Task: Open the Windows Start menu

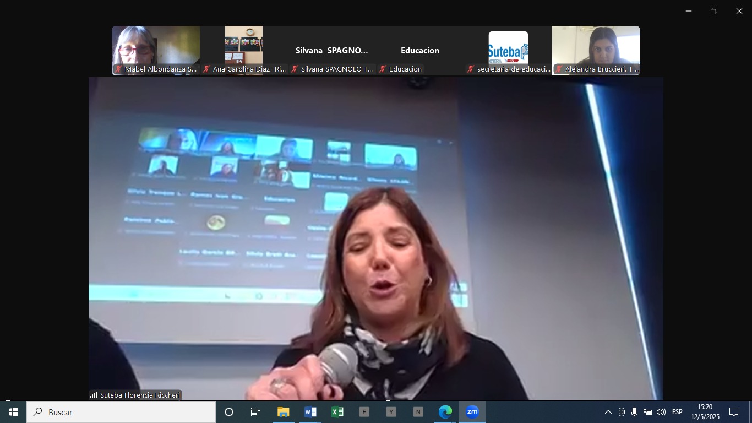Action: point(13,412)
